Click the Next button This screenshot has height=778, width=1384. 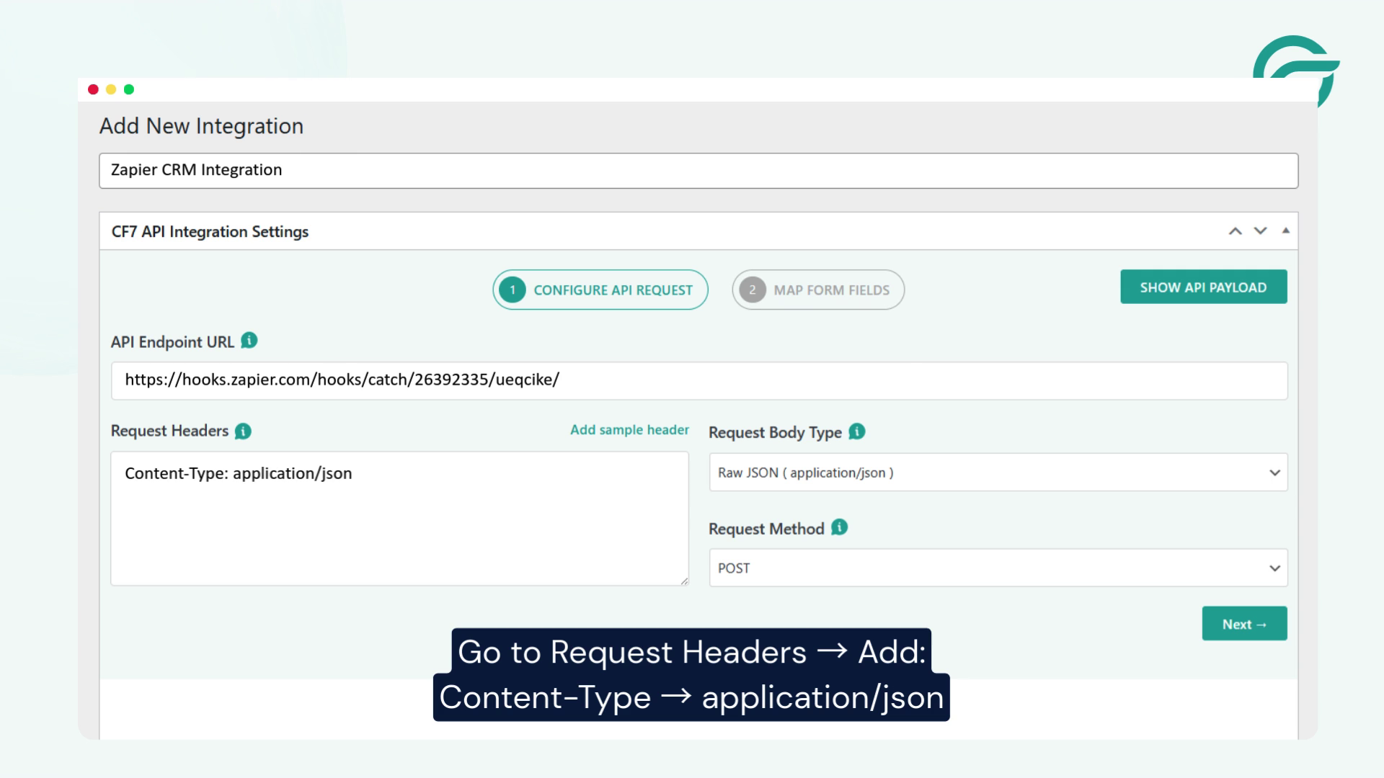[1243, 623]
